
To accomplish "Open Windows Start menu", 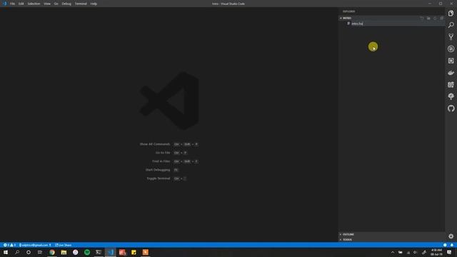I will coord(6,252).
